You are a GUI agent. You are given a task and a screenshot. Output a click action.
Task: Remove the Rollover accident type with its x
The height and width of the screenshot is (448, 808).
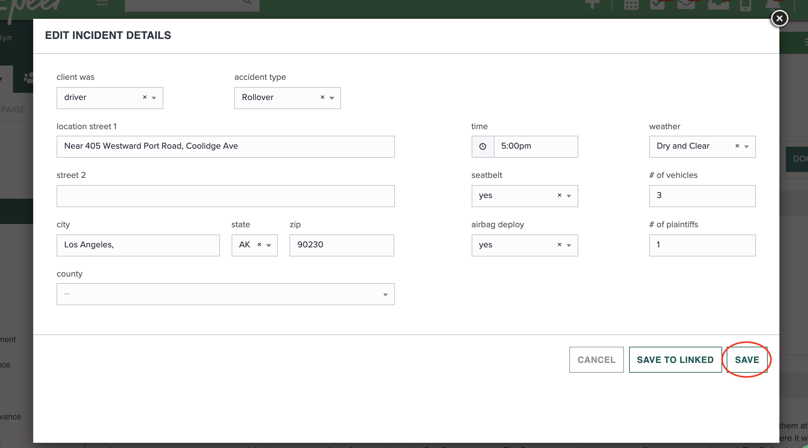(x=322, y=97)
